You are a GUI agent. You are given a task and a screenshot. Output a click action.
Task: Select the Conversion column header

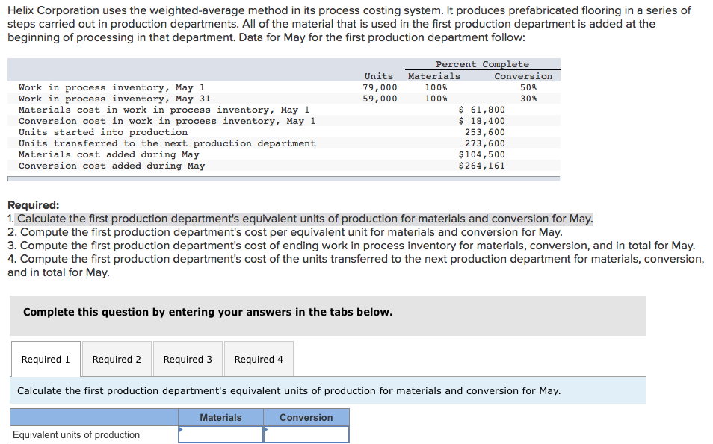click(x=306, y=417)
